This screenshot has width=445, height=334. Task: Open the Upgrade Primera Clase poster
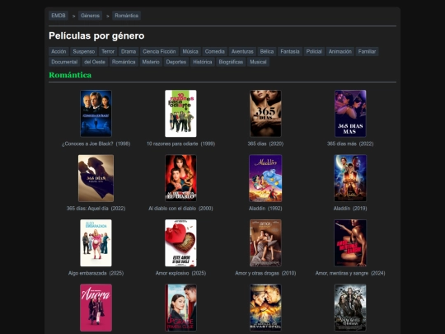coord(180,308)
